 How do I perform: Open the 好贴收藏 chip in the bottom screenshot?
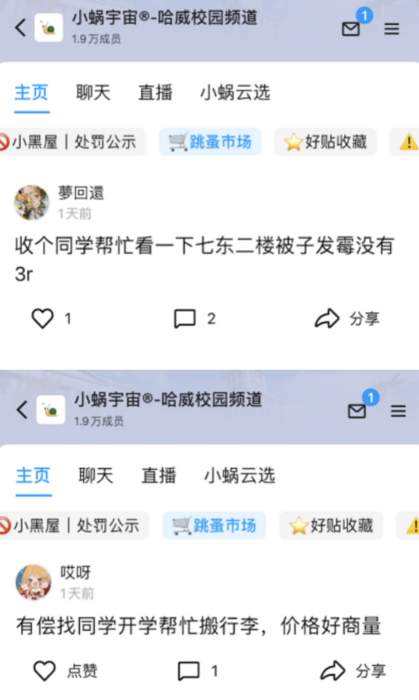click(331, 525)
